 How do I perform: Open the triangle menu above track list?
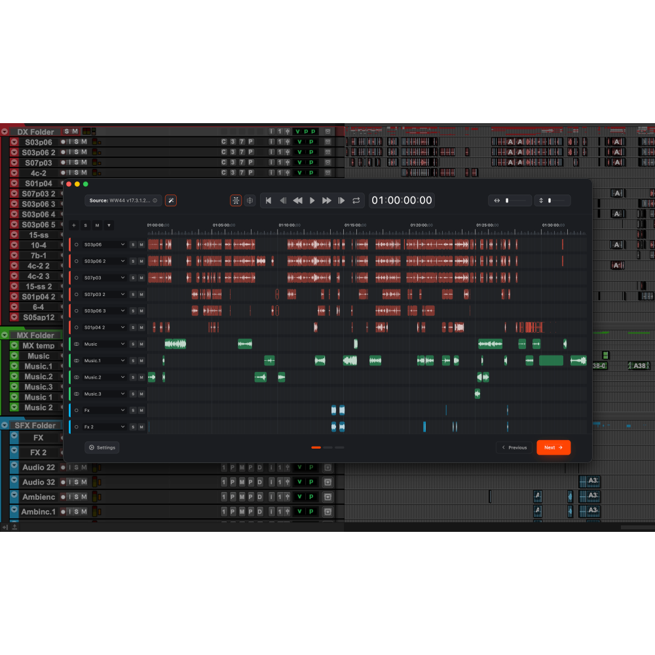(x=109, y=225)
